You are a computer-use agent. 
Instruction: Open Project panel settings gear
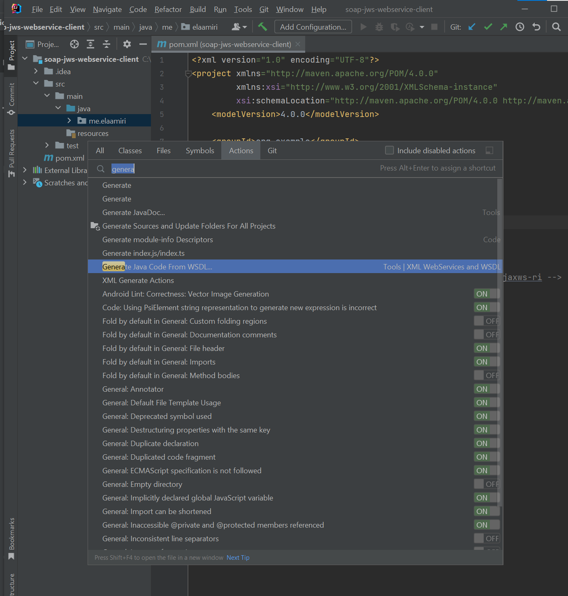pyautogui.click(x=127, y=44)
